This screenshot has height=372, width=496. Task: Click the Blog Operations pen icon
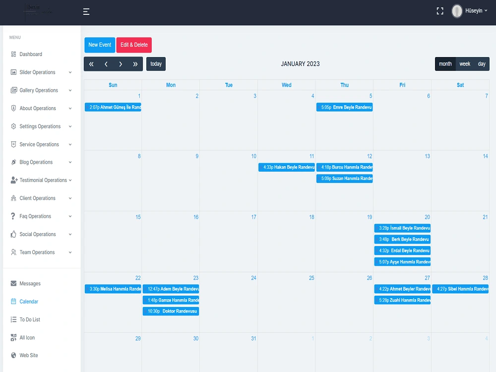[x=13, y=162]
